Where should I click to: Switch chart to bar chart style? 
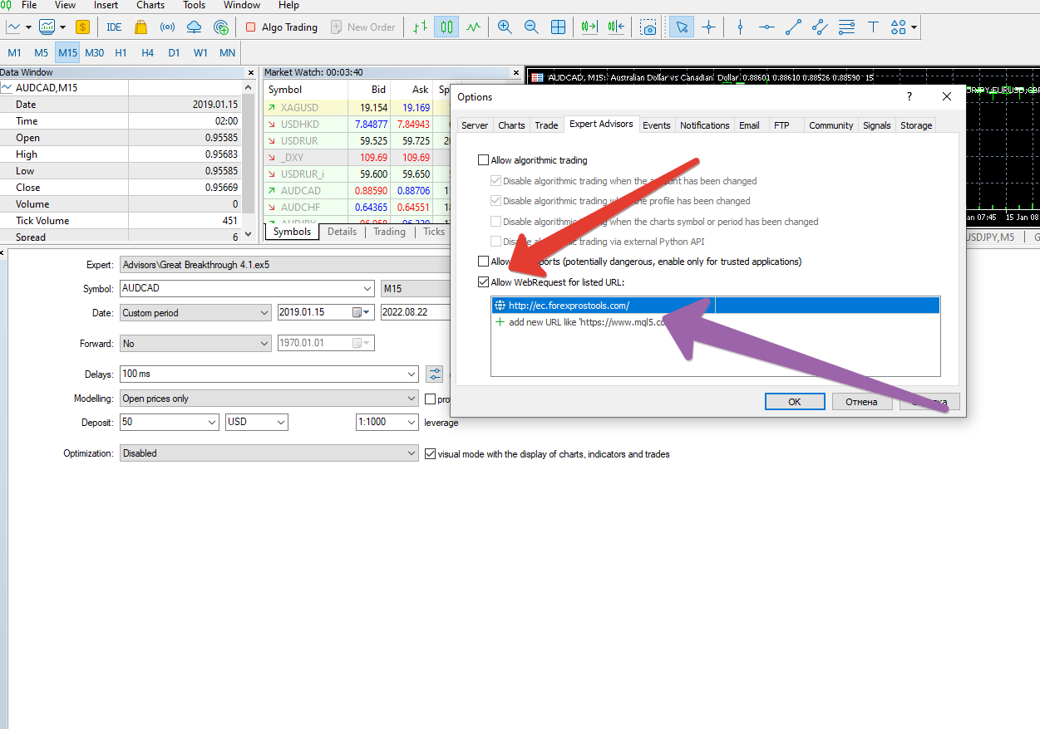click(x=420, y=27)
